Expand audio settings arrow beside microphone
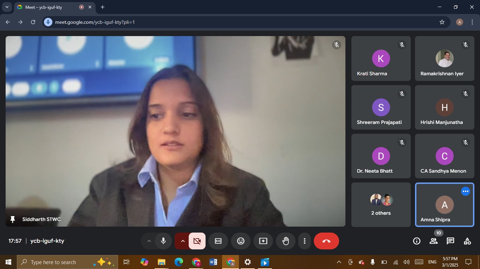Image resolution: width=480 pixels, height=269 pixels. (149, 241)
